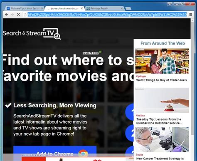The height and width of the screenshot is (161, 197).
Task: Stop page loading with the X icon
Action: (x=18, y=15)
